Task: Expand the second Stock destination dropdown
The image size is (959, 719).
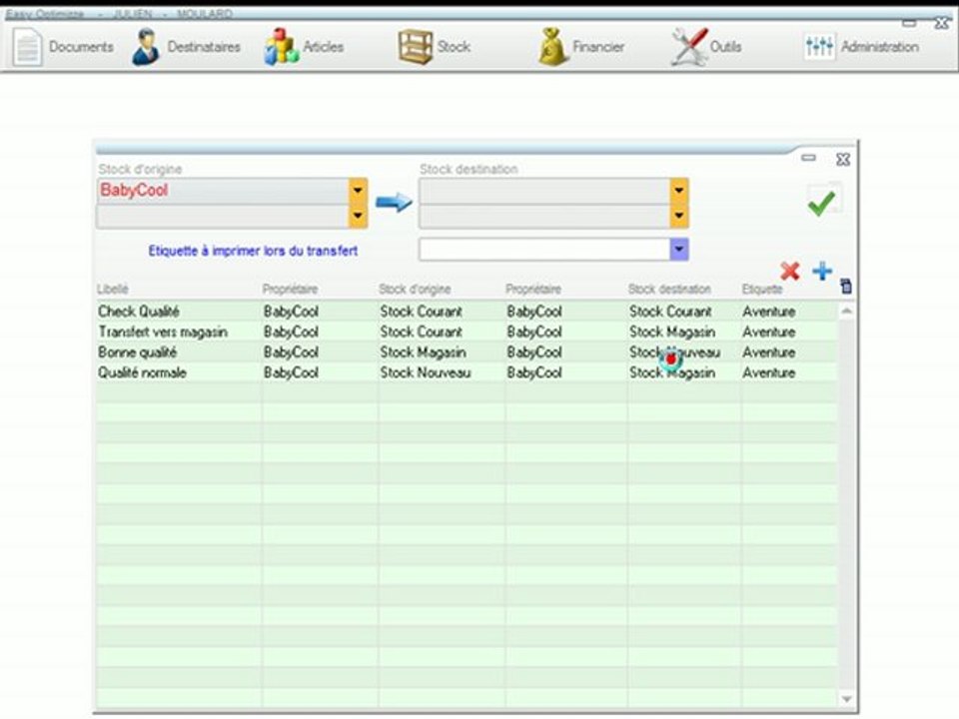Action: (x=679, y=216)
